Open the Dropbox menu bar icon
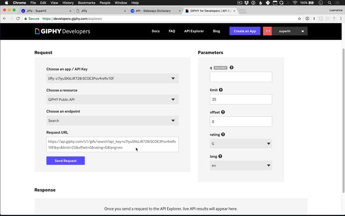Screen dimensions: 345x216 246,3
